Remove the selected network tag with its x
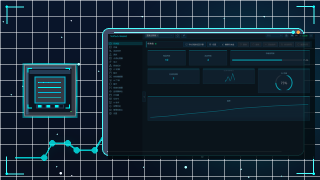This screenshot has height=180, width=320. [157, 35]
